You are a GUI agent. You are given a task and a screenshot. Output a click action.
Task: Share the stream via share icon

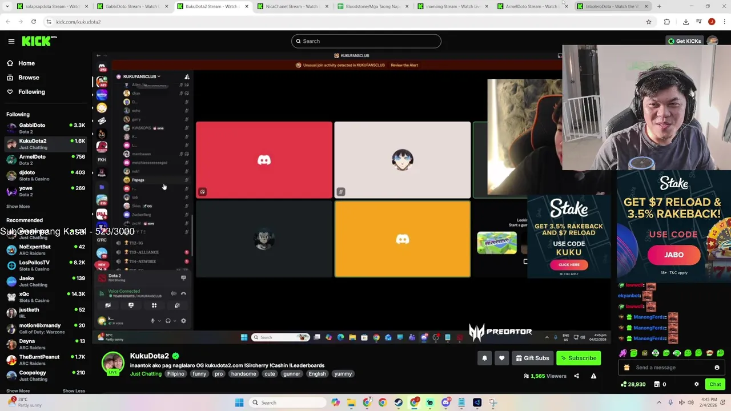coord(576,376)
